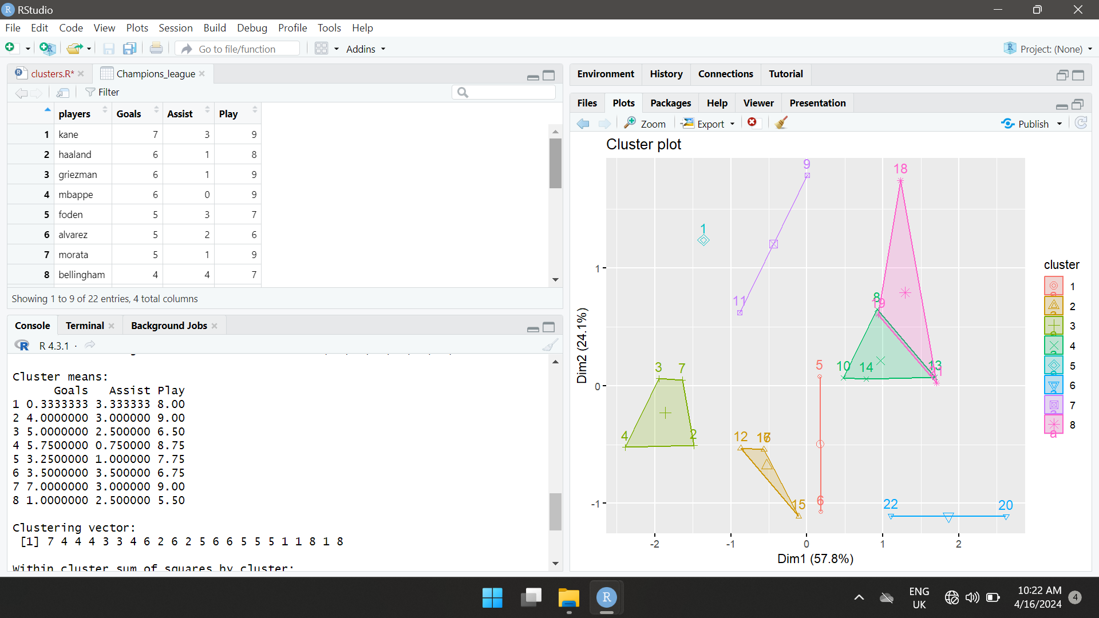Click cluster 4 legend swatch
The width and height of the screenshot is (1099, 618).
tap(1053, 346)
